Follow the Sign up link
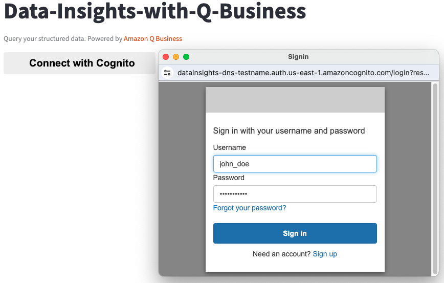Image resolution: width=444 pixels, height=283 pixels. pos(325,254)
